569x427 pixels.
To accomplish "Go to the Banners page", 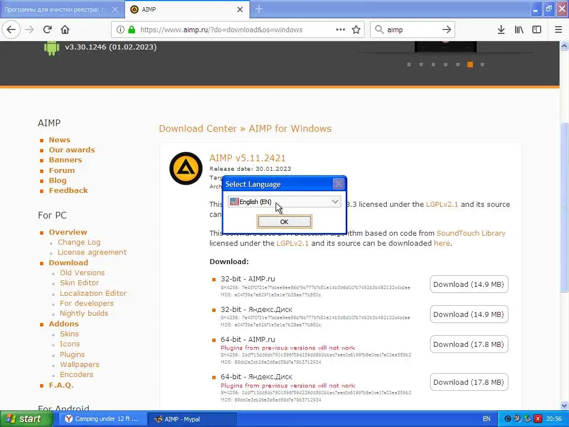I will point(66,160).
